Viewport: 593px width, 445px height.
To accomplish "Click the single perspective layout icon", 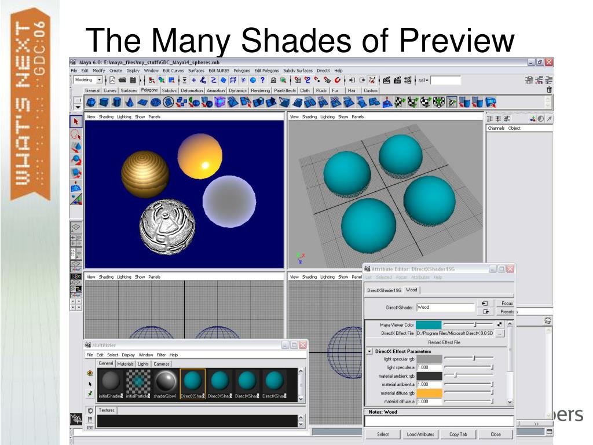I will [76, 227].
